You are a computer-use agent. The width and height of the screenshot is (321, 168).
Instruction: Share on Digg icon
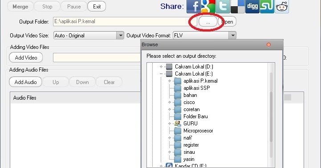coord(252,6)
